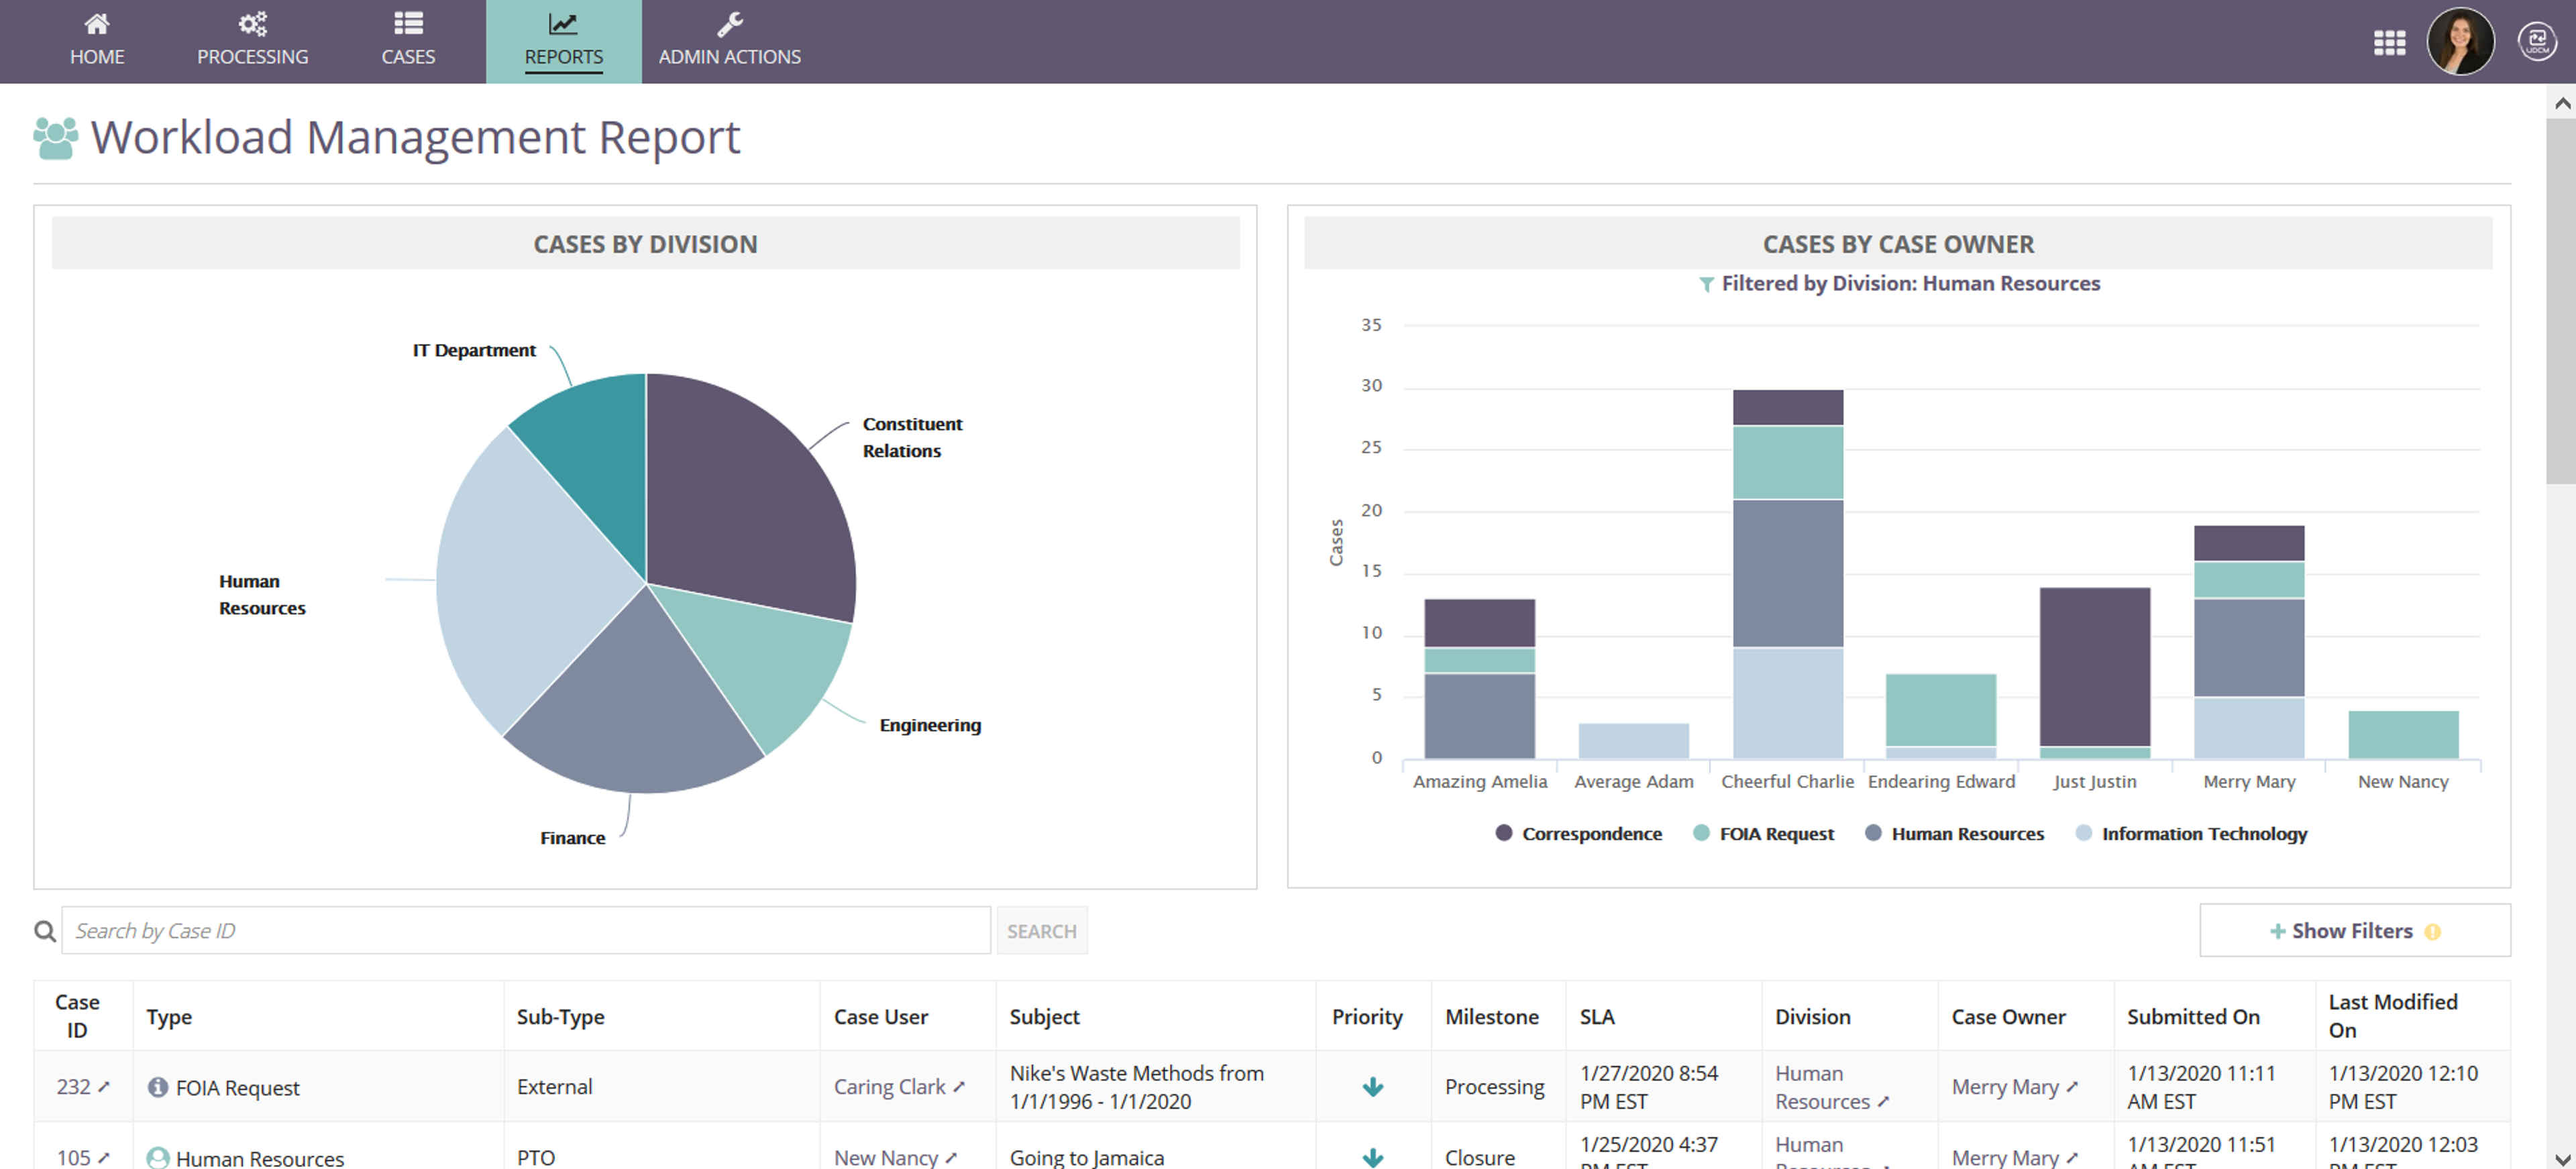Screen dimensions: 2576x1169
Task: Open the link arrow beside Case ID 232
Action: [104, 1086]
